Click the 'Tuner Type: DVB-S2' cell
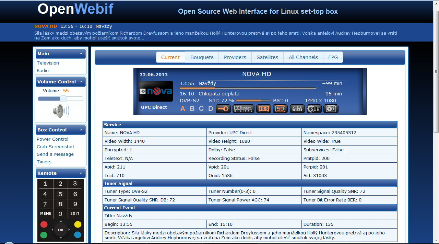The height and width of the screenshot is (244, 439). pyautogui.click(x=155, y=191)
